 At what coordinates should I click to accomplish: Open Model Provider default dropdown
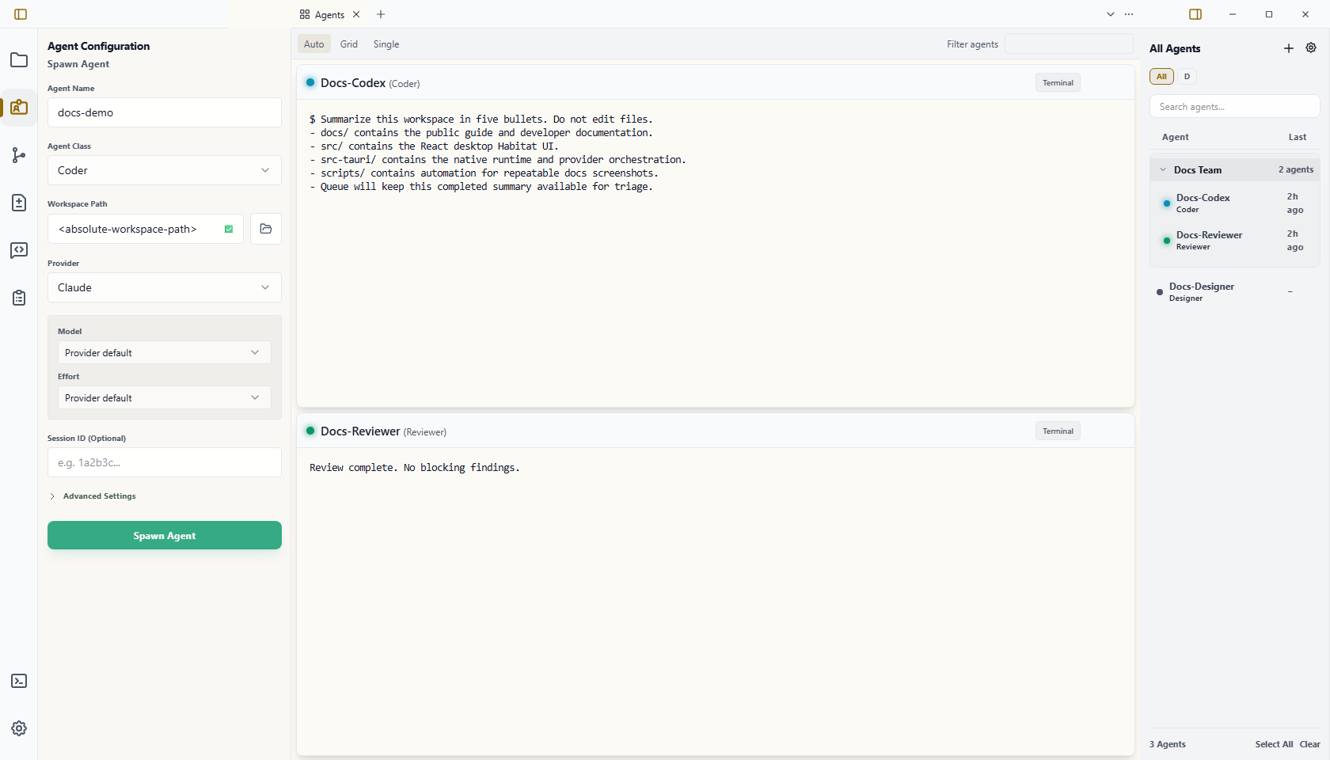tap(165, 352)
